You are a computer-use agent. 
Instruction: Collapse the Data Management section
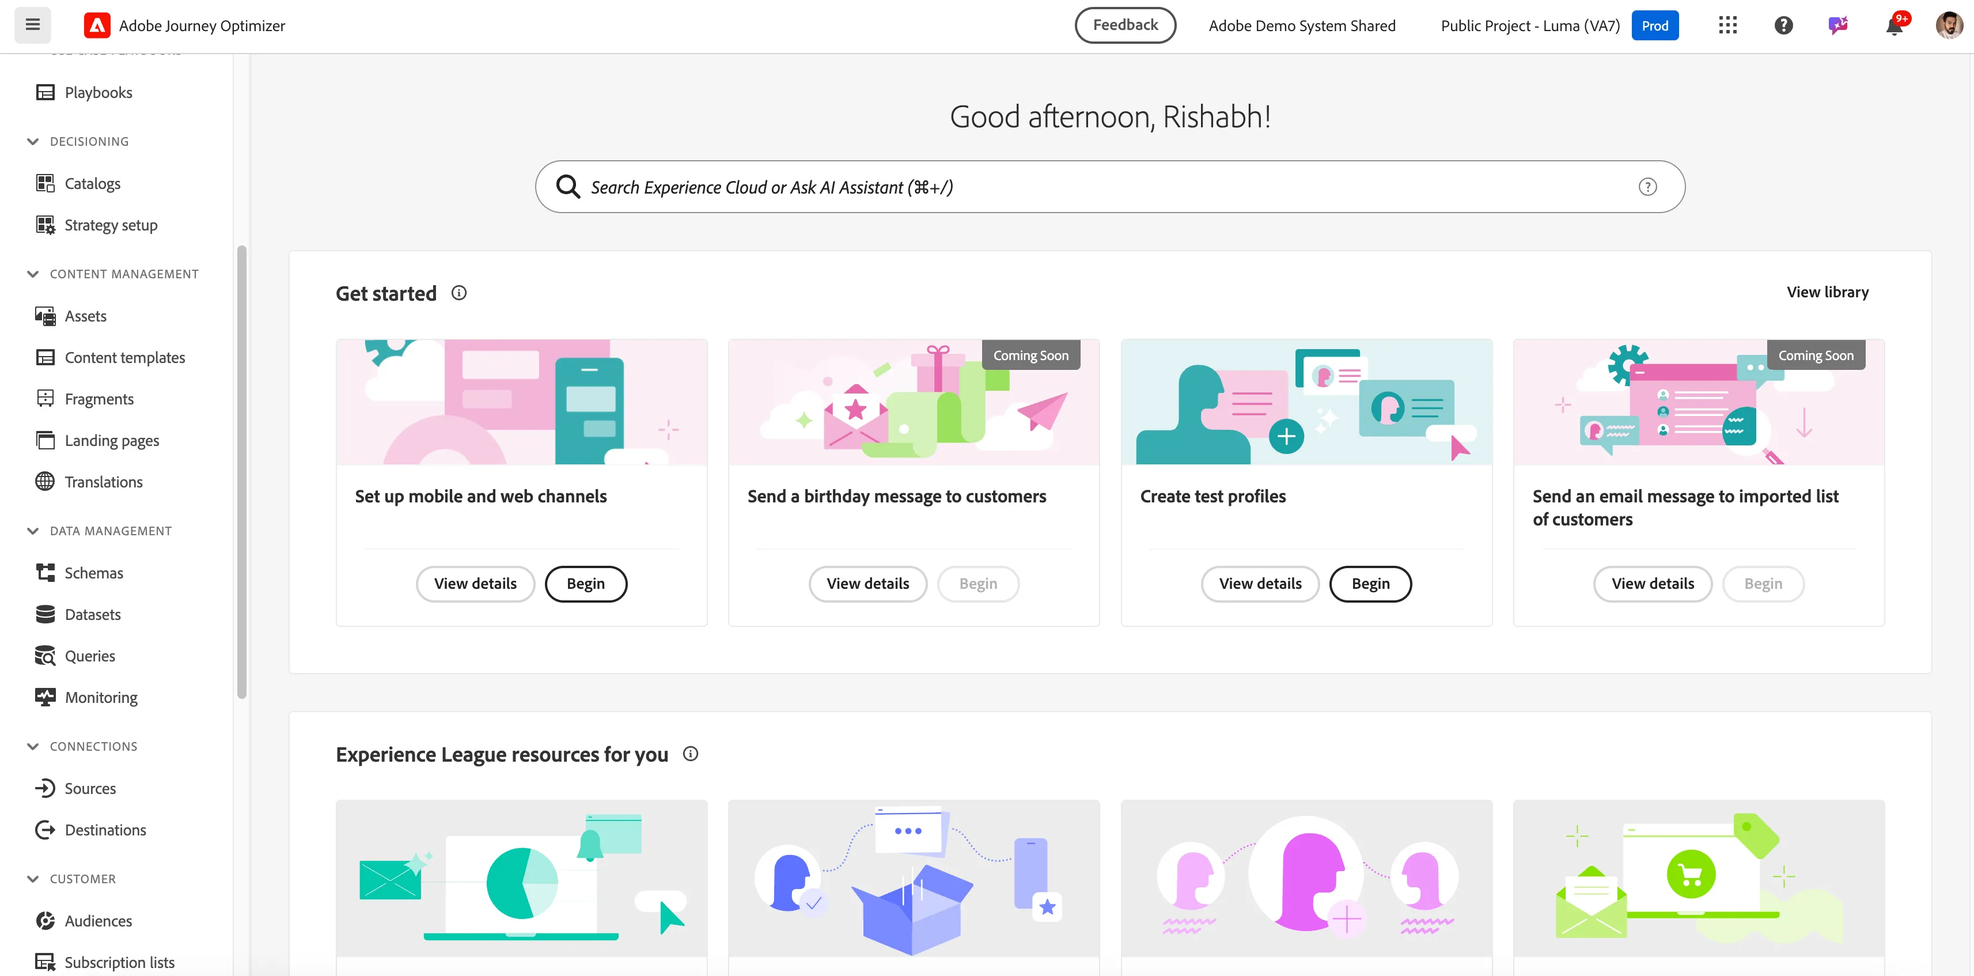pyautogui.click(x=32, y=531)
